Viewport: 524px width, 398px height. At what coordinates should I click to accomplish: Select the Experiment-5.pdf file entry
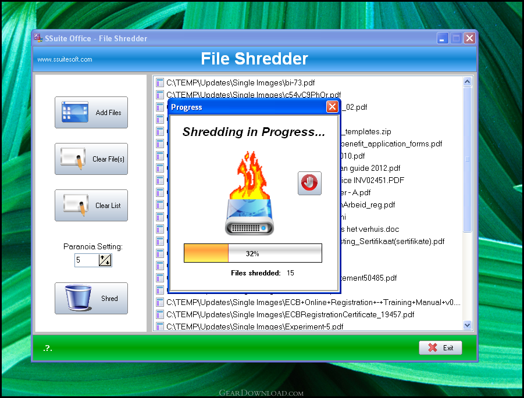coord(255,326)
